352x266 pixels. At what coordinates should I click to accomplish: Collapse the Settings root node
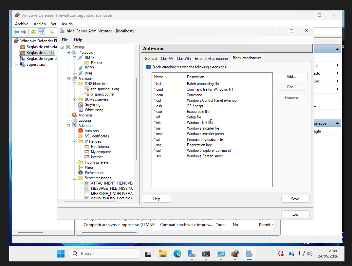coord(62,47)
